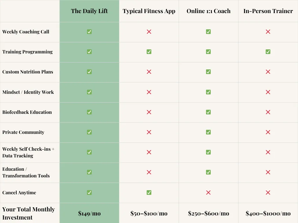
Task: Click red X for In-Person Trainer Custom Nutrition Plans
Action: coord(268,72)
